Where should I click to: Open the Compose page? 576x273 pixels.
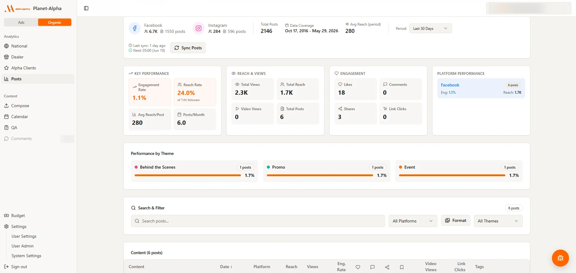click(x=38, y=106)
